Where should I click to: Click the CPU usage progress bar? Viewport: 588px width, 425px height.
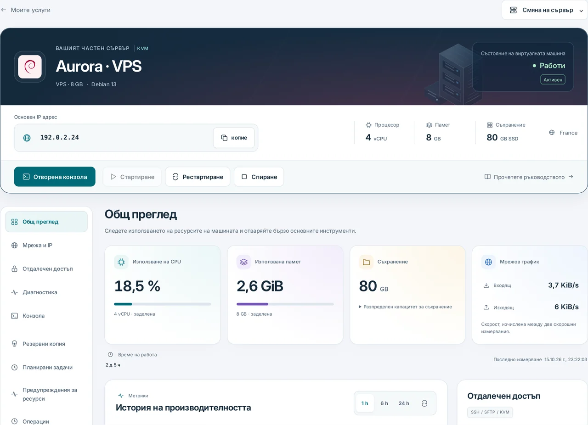click(x=163, y=304)
